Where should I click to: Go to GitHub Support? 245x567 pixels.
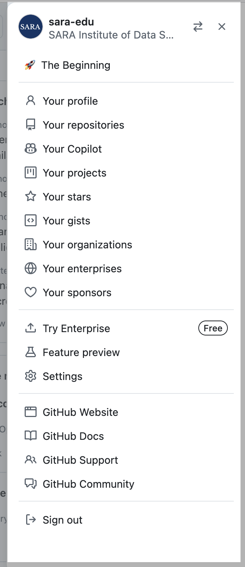80,460
